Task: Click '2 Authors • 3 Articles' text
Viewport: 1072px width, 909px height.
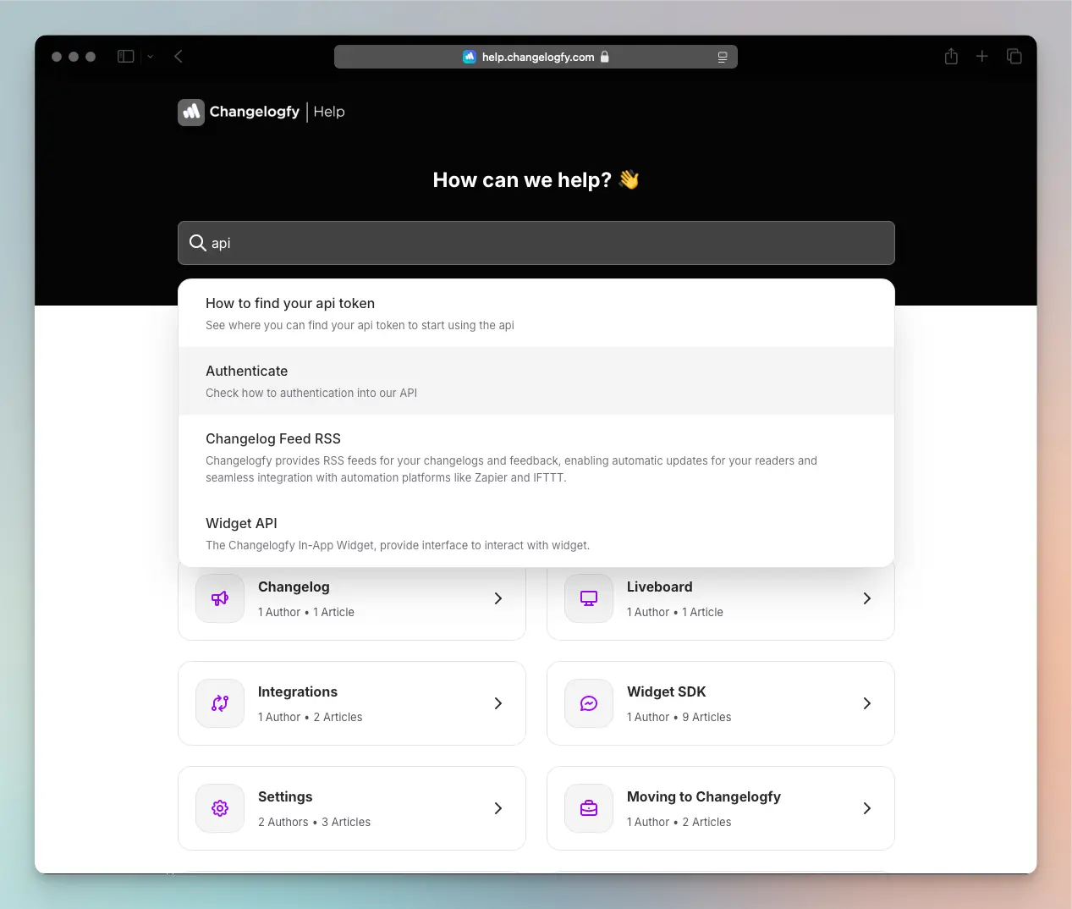Action: [315, 822]
